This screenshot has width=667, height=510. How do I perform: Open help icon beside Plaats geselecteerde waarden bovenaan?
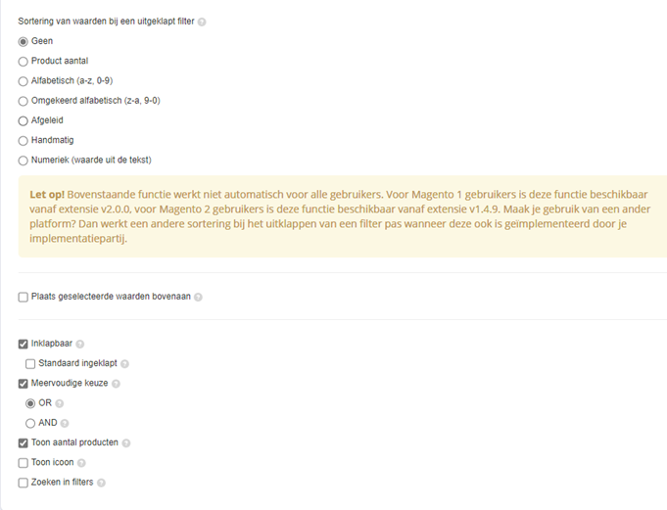198,298
